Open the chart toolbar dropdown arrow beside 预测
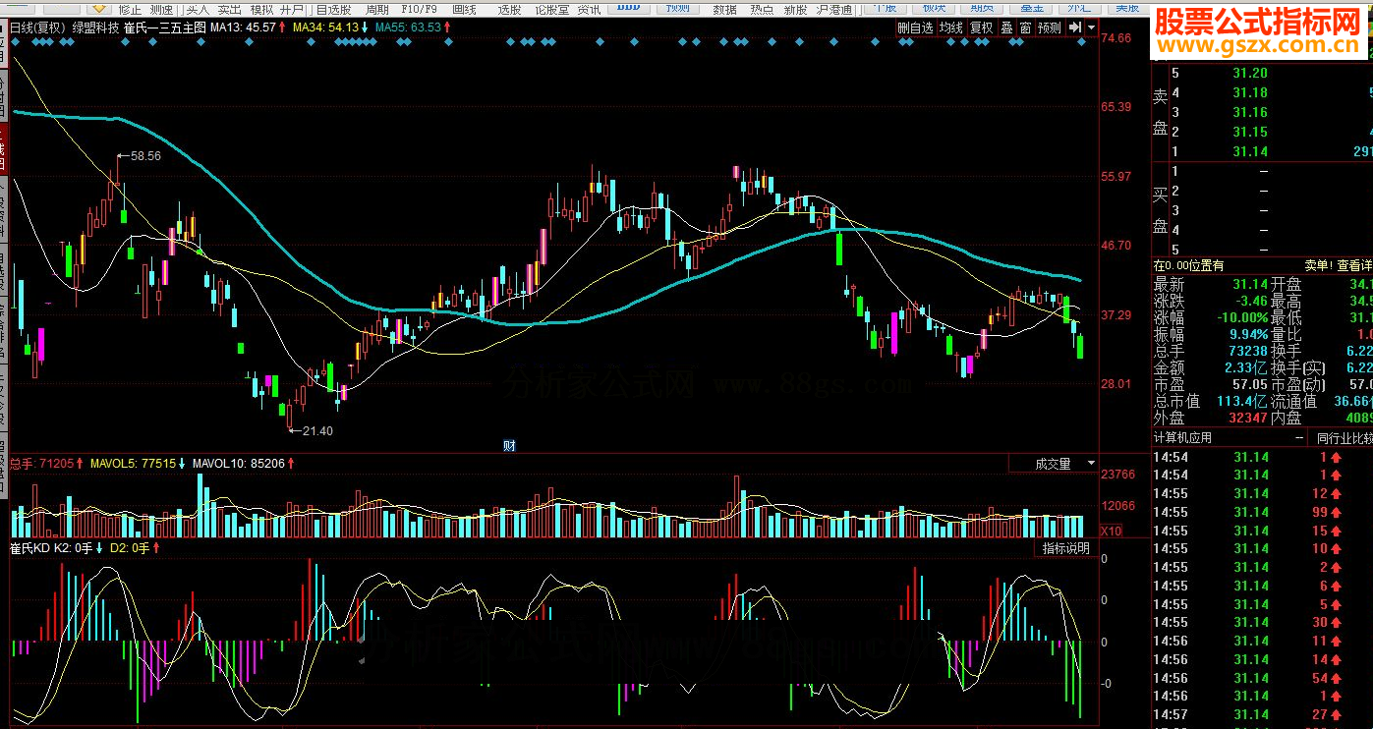The width and height of the screenshot is (1373, 729). [1091, 28]
